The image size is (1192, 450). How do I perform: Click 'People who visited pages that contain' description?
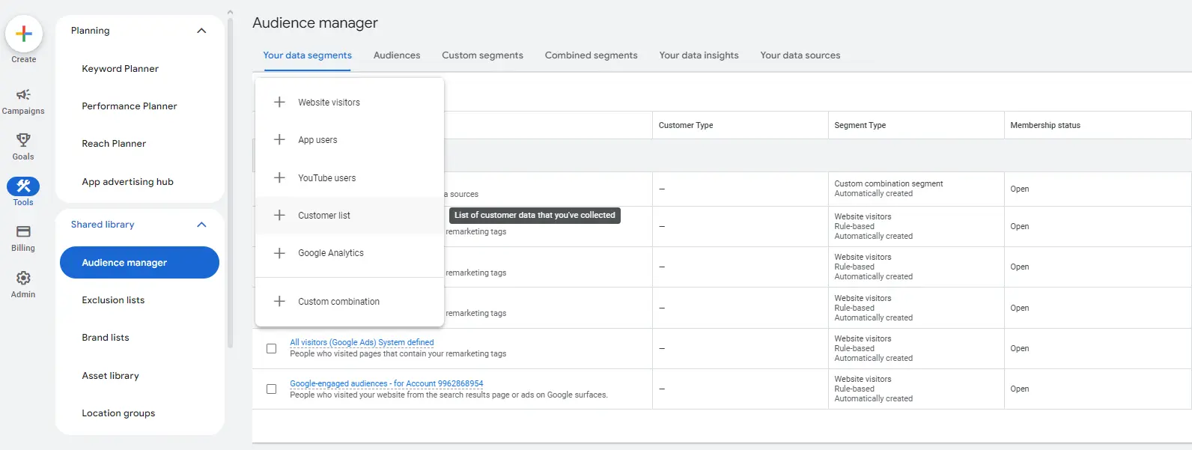coord(398,353)
